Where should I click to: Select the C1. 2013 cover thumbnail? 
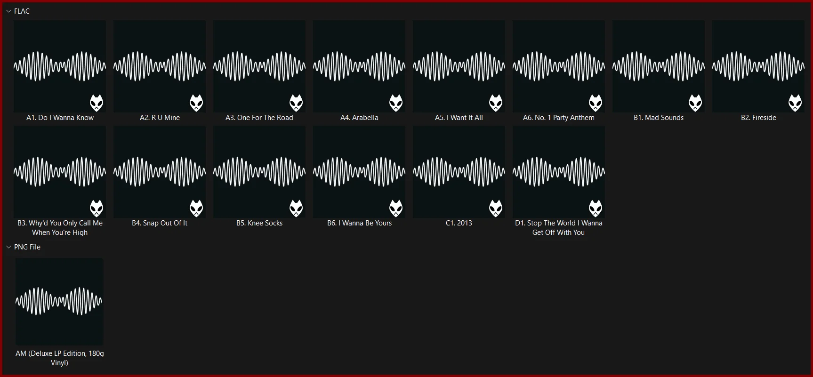pos(459,172)
